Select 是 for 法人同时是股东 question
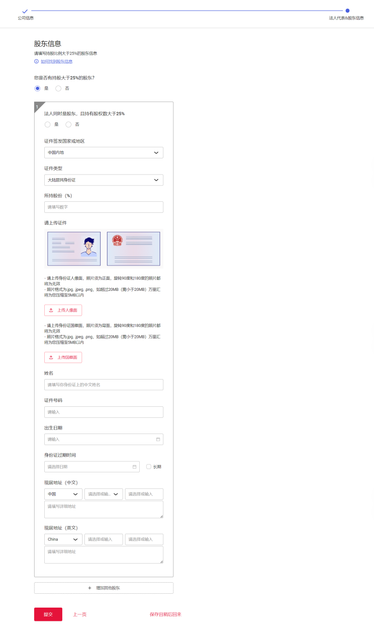 47,124
